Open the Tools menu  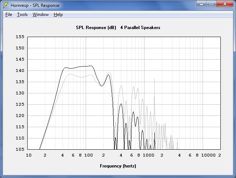pyautogui.click(x=22, y=15)
